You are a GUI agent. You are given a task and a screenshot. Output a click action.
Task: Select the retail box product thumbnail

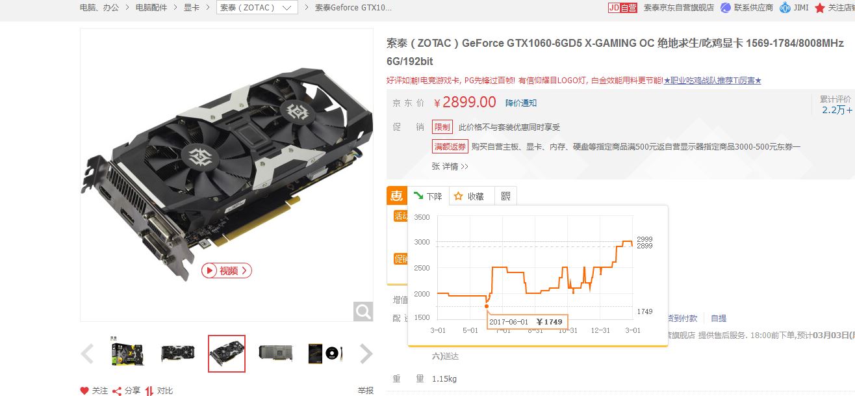(x=127, y=354)
